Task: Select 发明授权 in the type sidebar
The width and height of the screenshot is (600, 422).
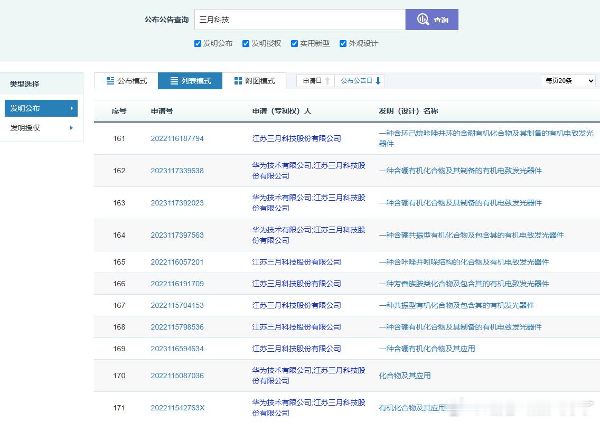Action: [41, 128]
